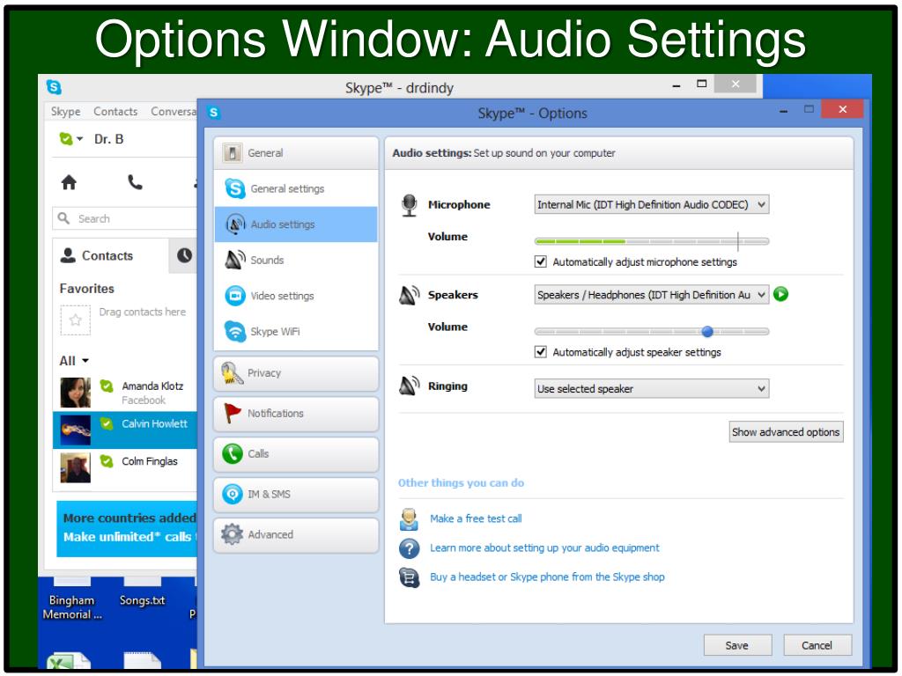Expand the IM & SMS section tab

click(296, 495)
